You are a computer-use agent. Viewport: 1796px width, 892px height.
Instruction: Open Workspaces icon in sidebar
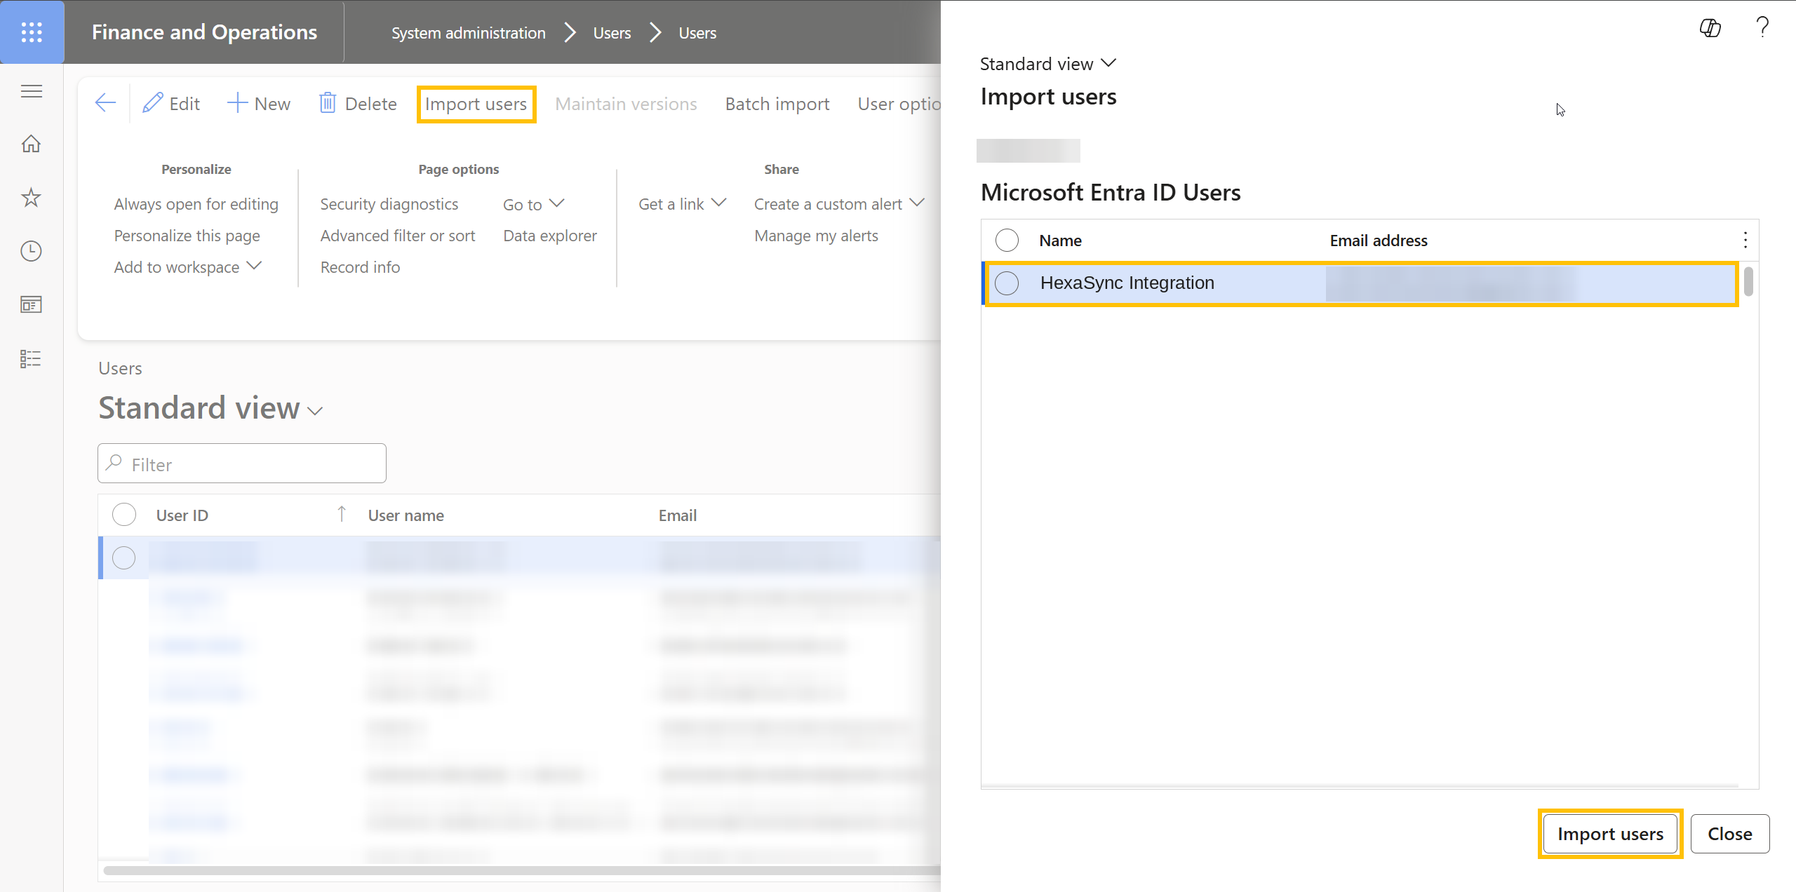[32, 304]
